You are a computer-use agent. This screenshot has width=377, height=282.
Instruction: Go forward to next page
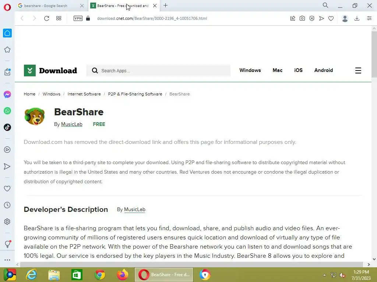(x=34, y=18)
